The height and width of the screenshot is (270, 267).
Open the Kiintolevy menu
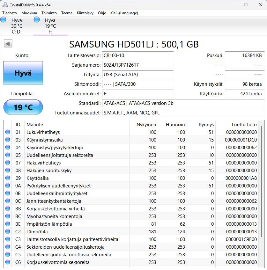point(85,13)
